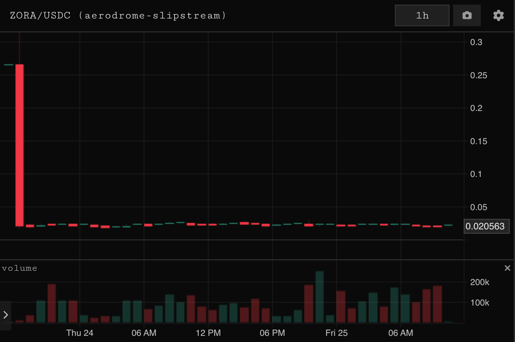This screenshot has height=342, width=515.
Task: Click the 0.05 price axis label
Action: click(479, 207)
